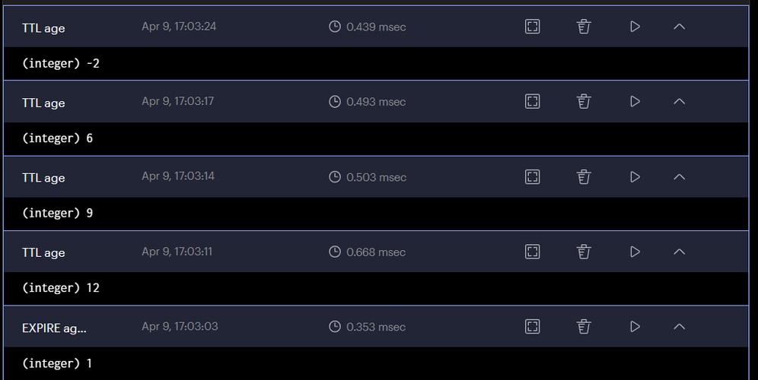Delete the TTL age command from 17:03:24
This screenshot has height=380, width=758.
click(584, 27)
